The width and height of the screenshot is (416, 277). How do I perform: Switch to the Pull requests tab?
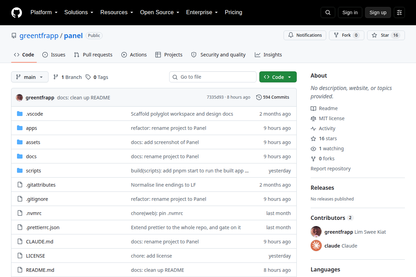[93, 55]
